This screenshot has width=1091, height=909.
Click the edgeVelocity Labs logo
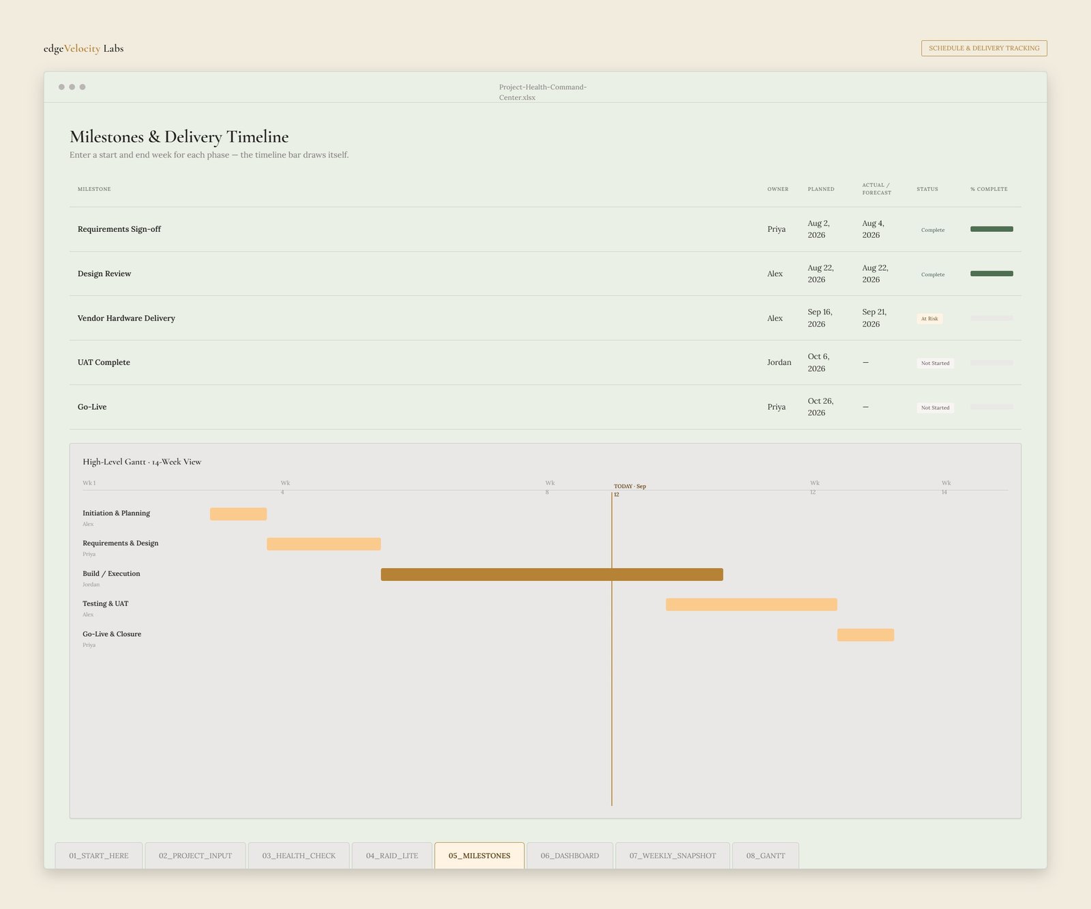coord(83,48)
